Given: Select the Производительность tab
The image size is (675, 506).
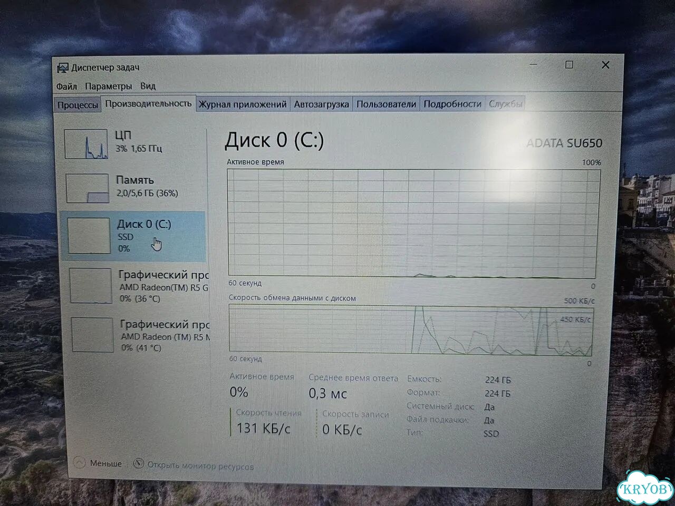Looking at the screenshot, I should click(x=148, y=103).
